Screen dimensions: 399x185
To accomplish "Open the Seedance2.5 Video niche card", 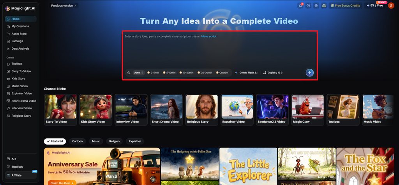I will pos(272,110).
